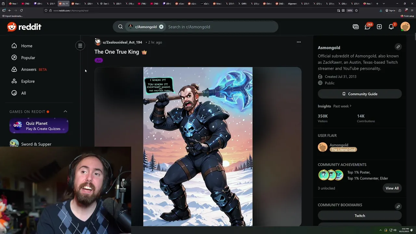
Task: Click the browser Sign in button
Action: tap(390, 10)
